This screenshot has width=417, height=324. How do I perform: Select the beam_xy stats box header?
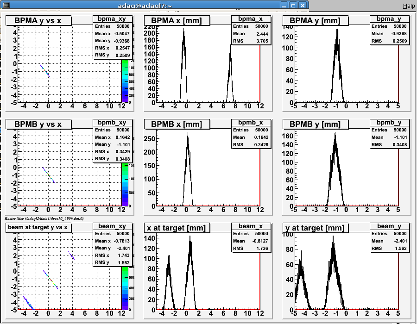click(113, 226)
